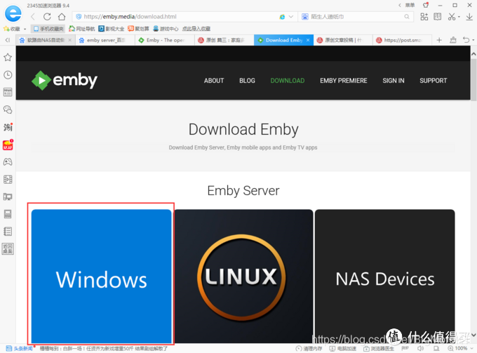Click the emby logo

(65, 80)
